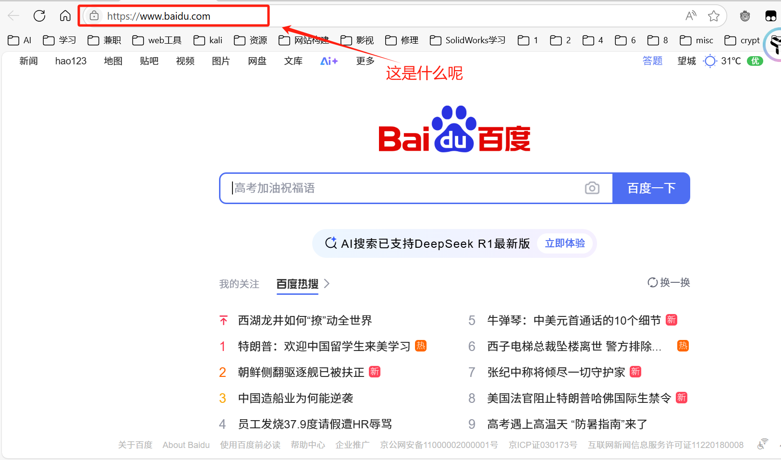The width and height of the screenshot is (781, 460).
Task: Click the browser back arrow
Action: point(13,16)
